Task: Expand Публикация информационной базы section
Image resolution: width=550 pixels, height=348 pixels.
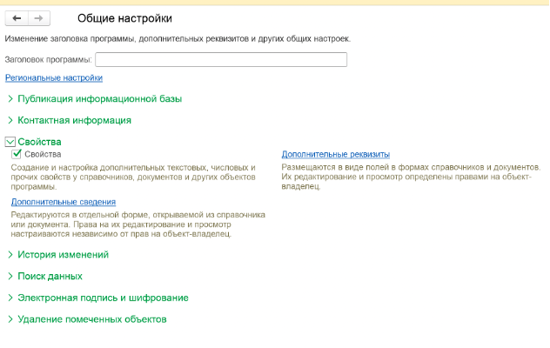Action: pos(99,99)
